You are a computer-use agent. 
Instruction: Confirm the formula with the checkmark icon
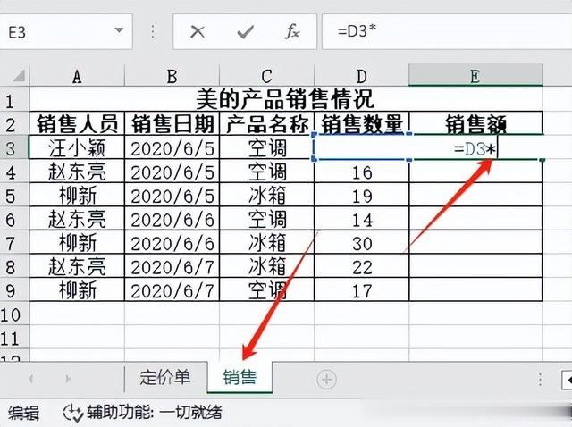[x=245, y=32]
